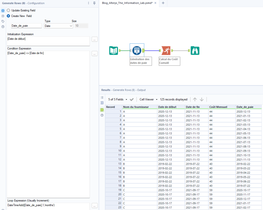The width and height of the screenshot is (263, 210).
Task: Edit the Date_de_paie field name input
Action: (x=26, y=26)
